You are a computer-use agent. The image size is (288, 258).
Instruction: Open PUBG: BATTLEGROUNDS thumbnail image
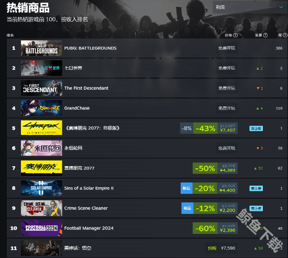(x=41, y=48)
